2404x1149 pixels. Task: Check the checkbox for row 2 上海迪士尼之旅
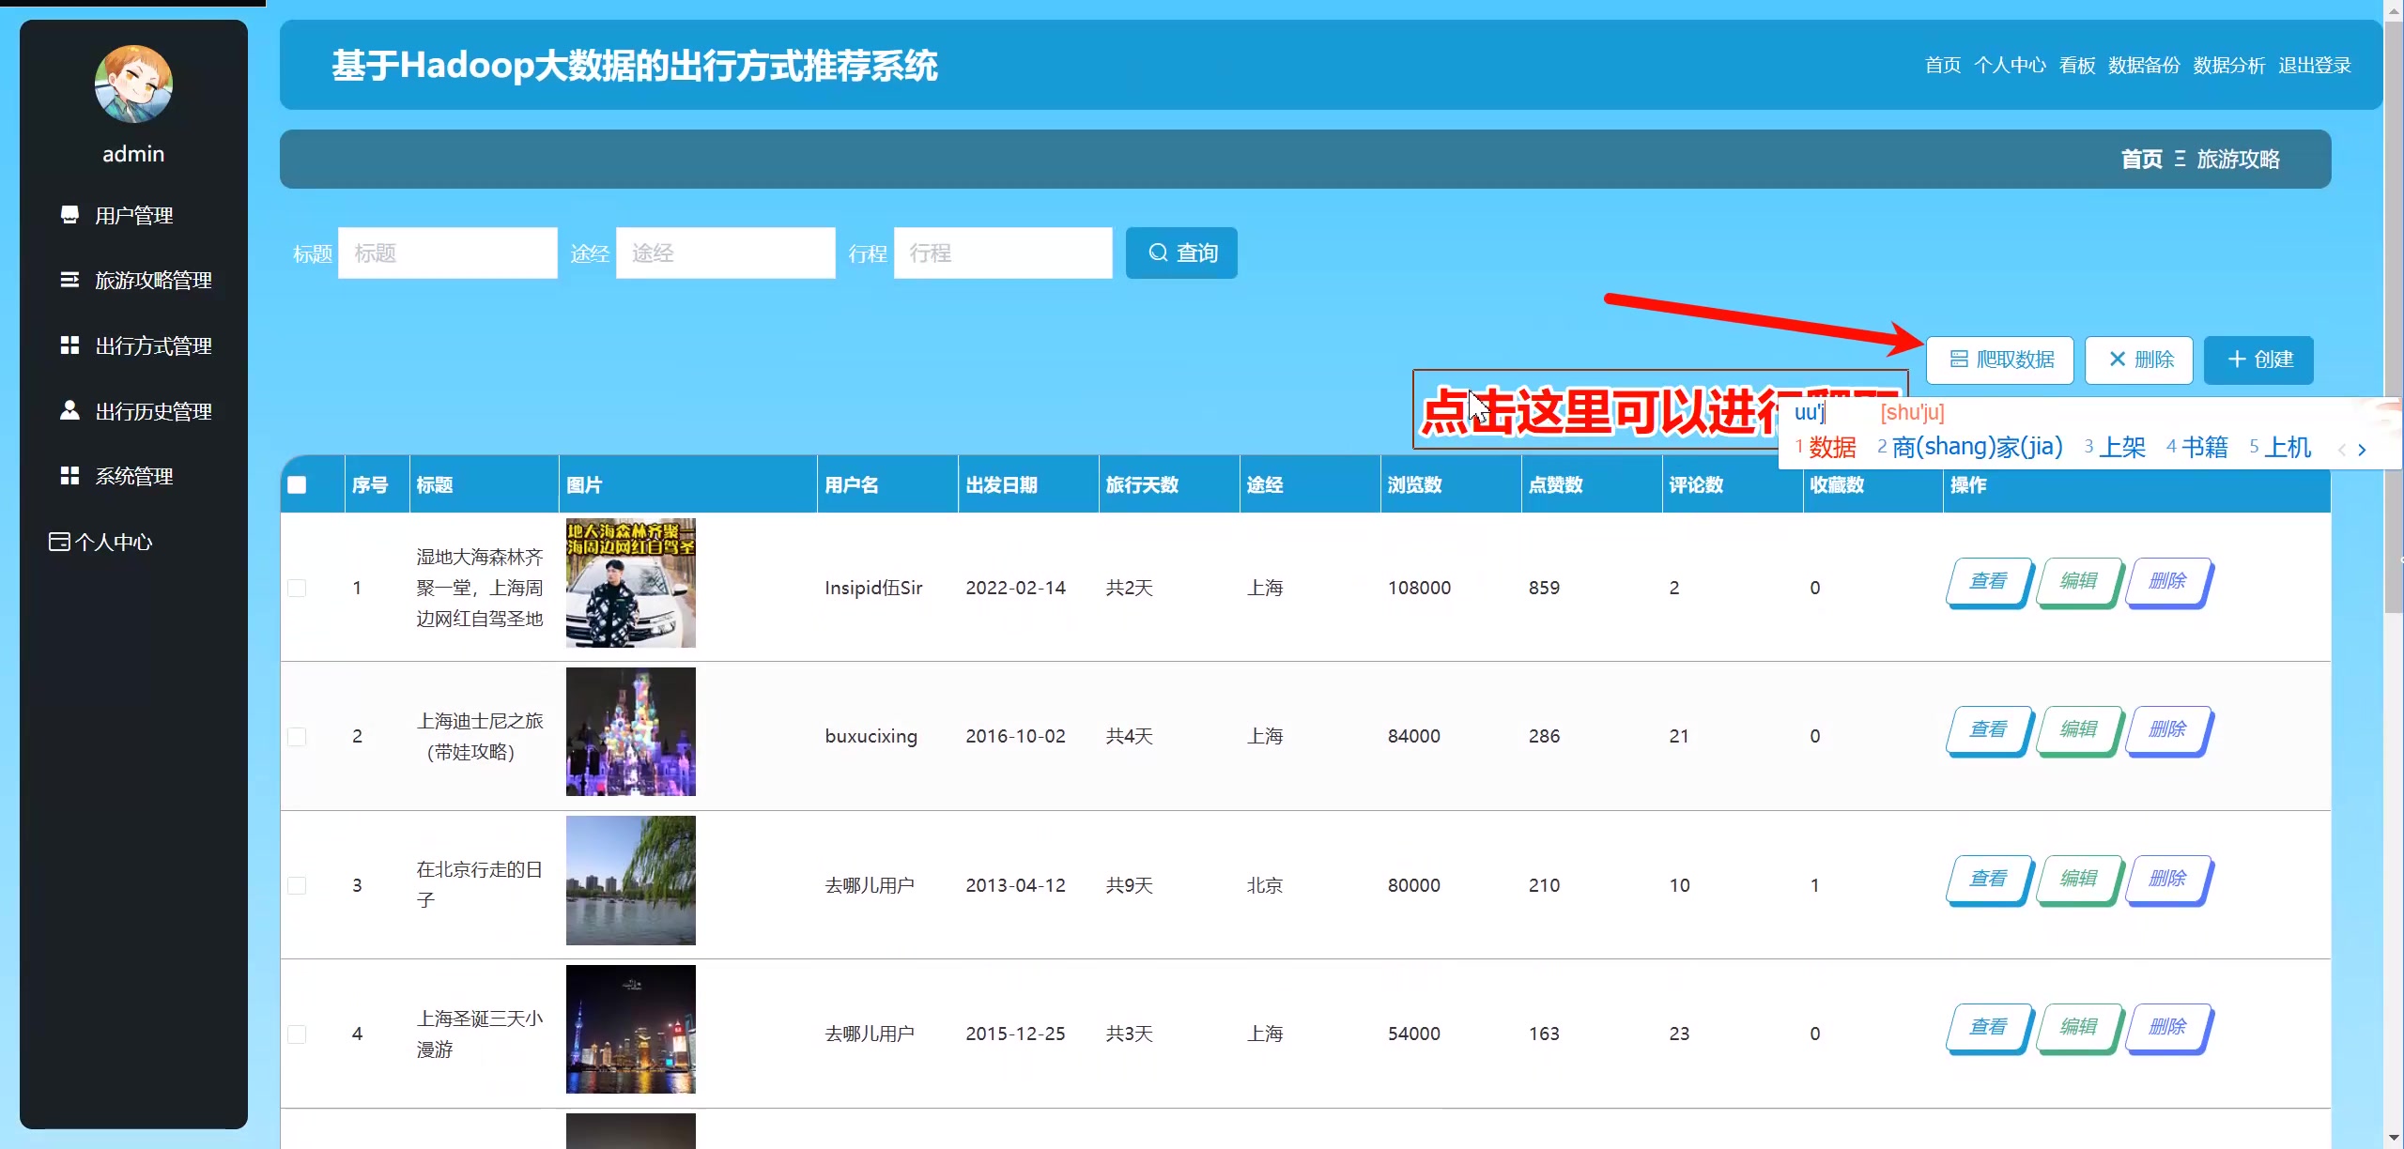pos(297,736)
